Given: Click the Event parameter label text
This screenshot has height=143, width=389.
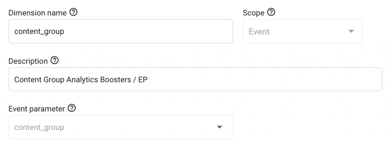Looking at the screenshot, I should [x=37, y=109].
